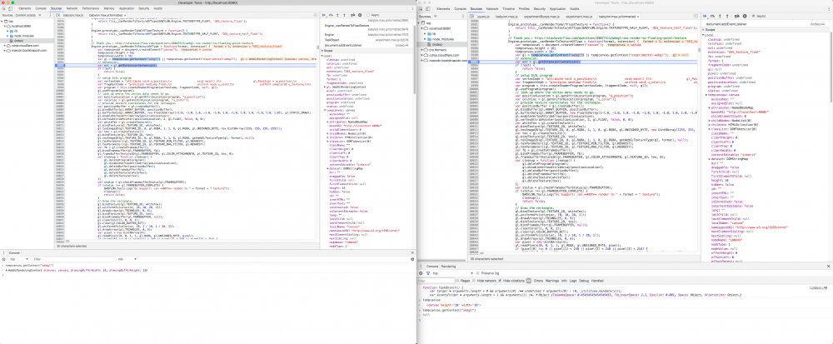This screenshot has width=833, height=344.
Task: Deactivate breakpoints in left DevTools
Action: coord(352,15)
